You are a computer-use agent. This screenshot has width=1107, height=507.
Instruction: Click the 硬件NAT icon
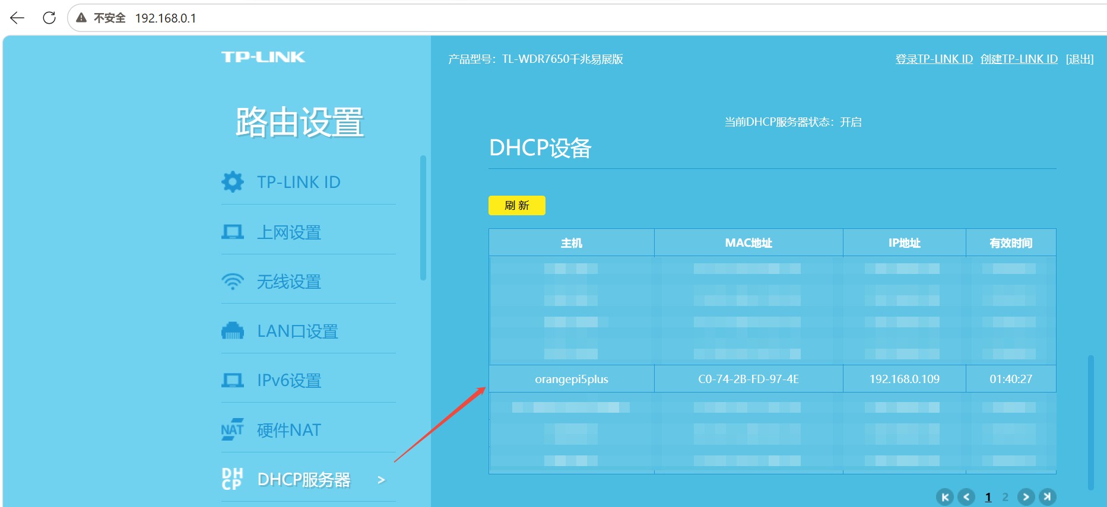tap(232, 429)
